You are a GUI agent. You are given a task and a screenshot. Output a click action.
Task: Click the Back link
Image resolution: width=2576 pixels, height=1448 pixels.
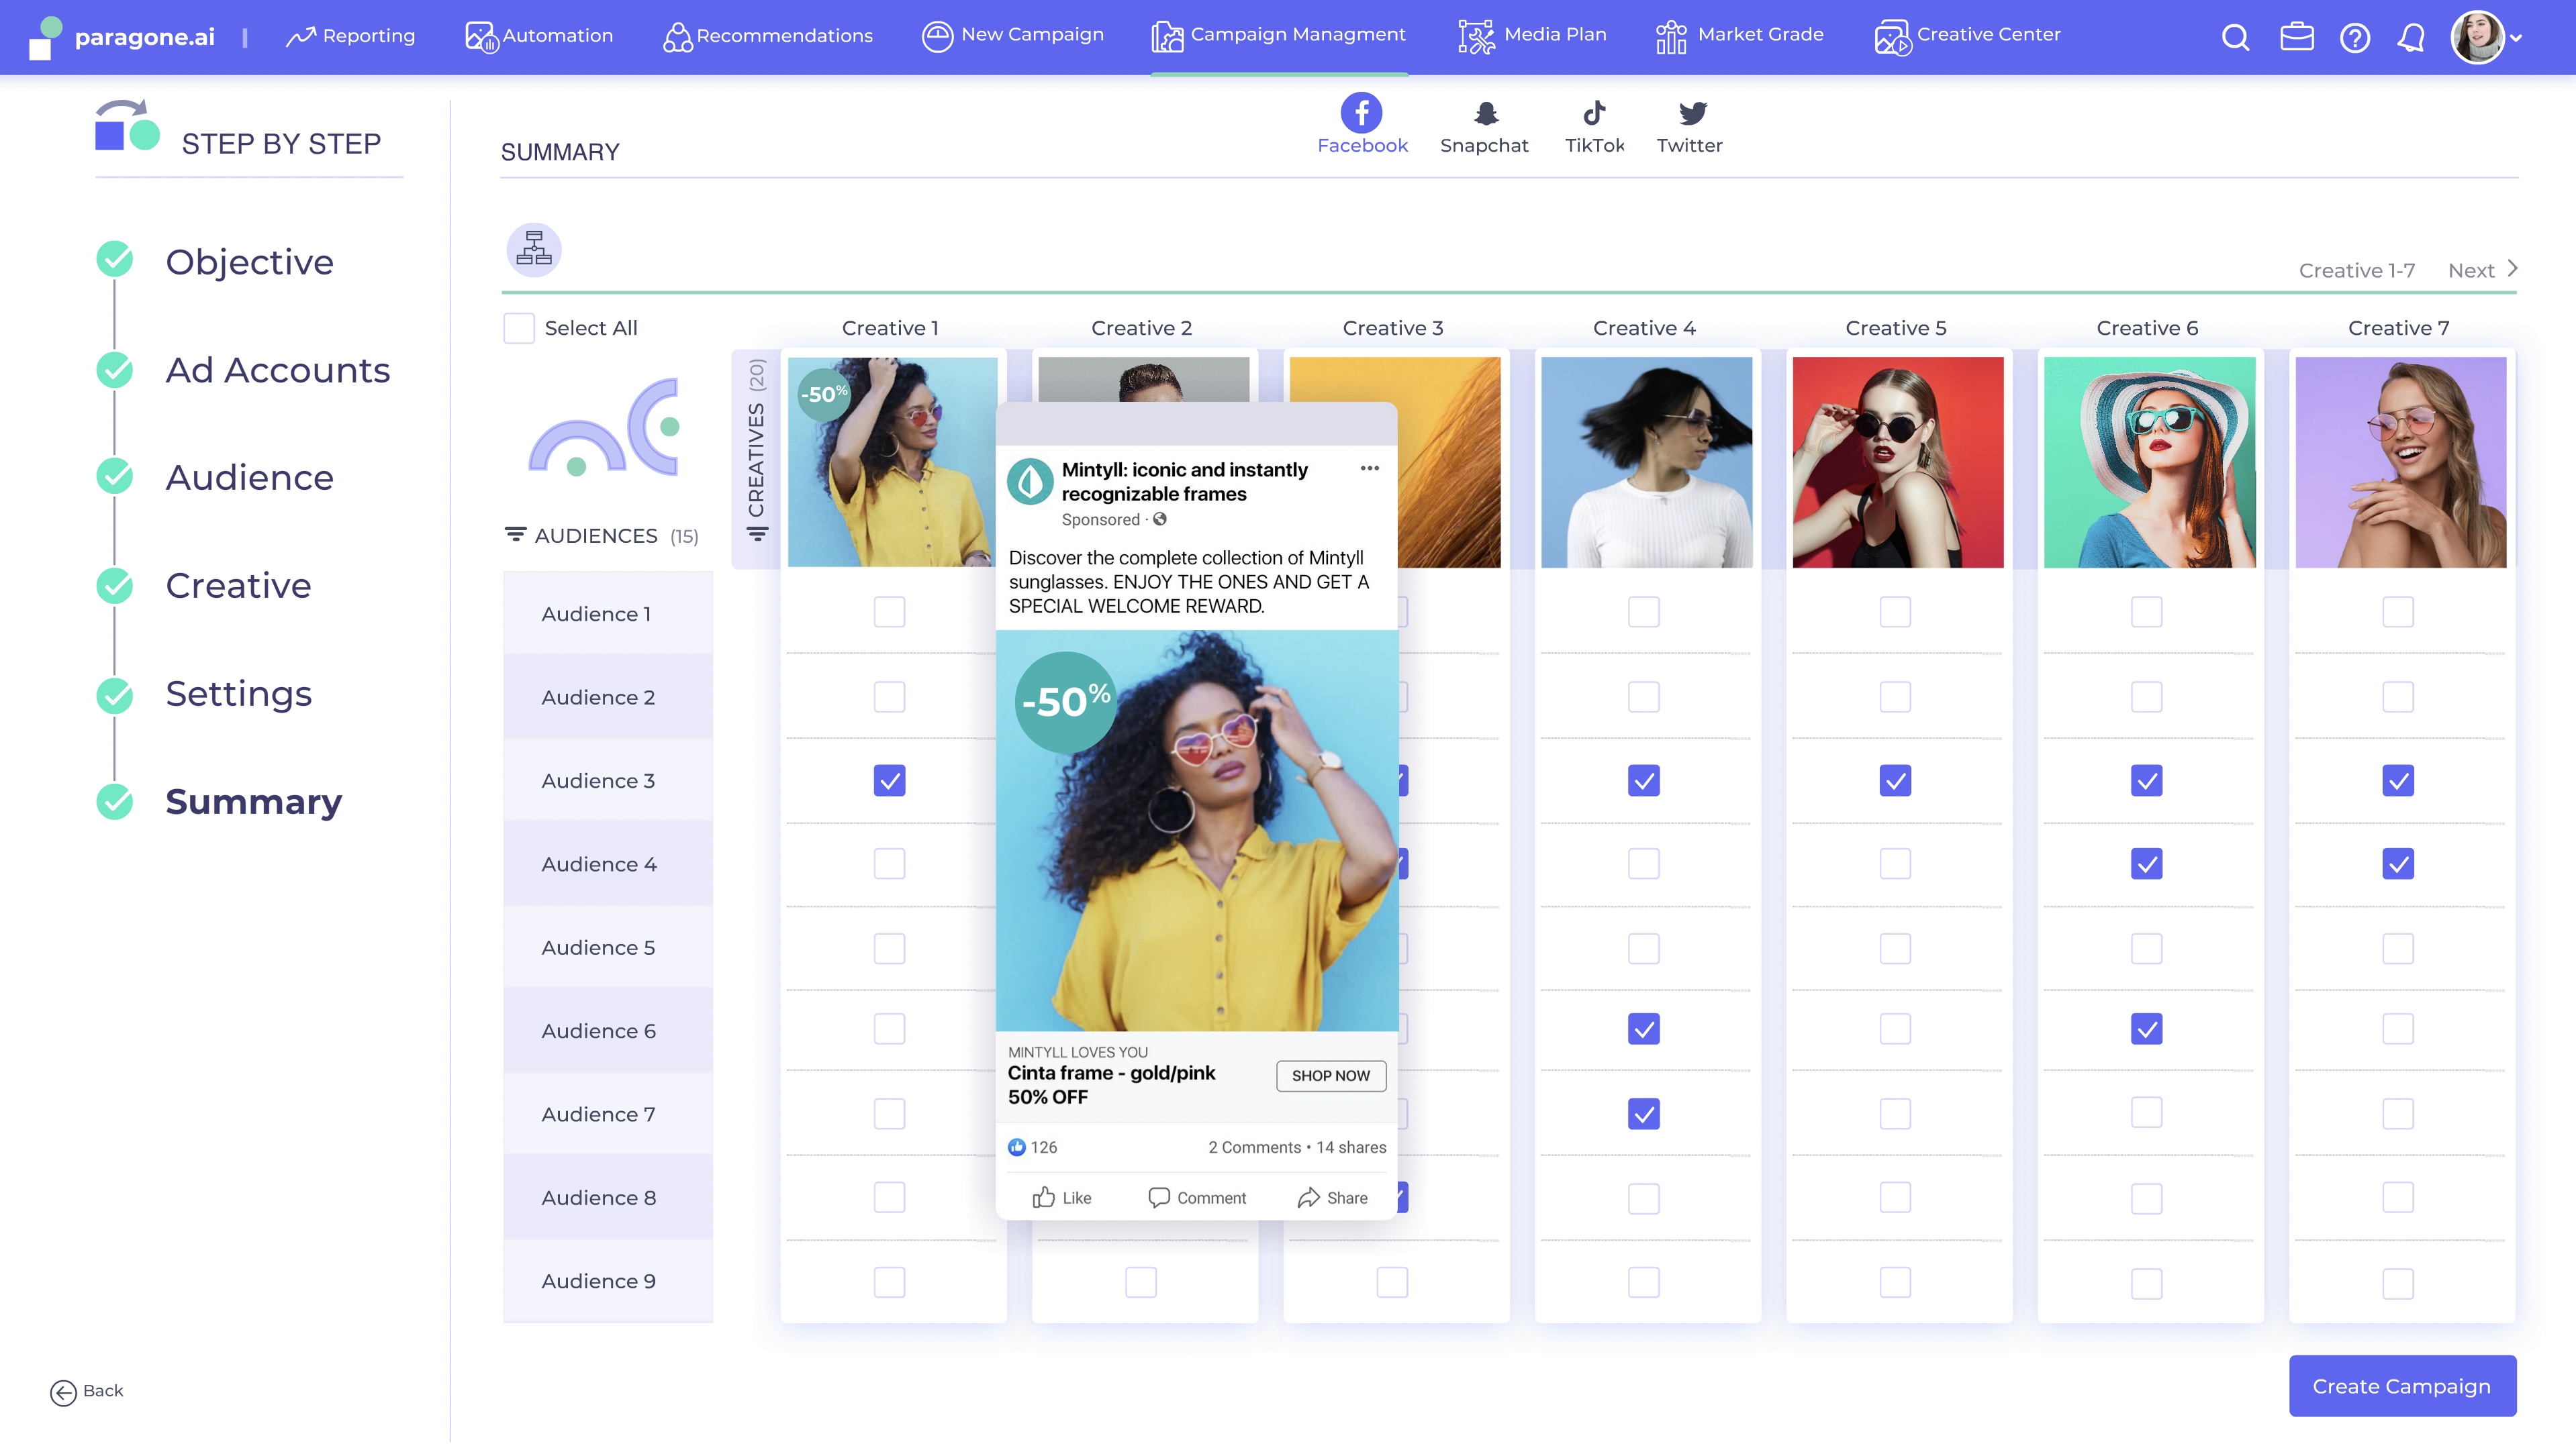coord(88,1391)
